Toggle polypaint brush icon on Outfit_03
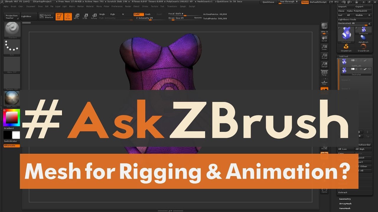The height and width of the screenshot is (212, 378). pos(365,60)
